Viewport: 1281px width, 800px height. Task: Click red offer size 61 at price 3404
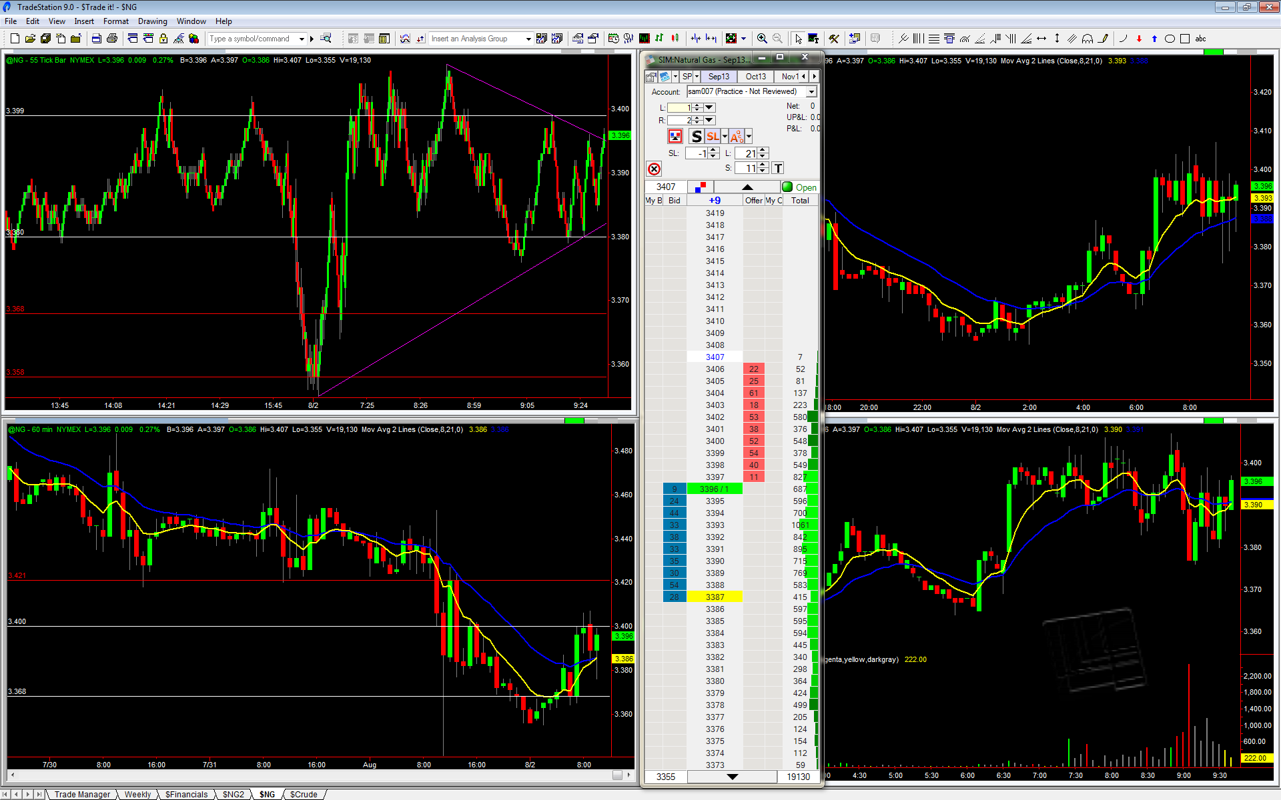click(753, 393)
